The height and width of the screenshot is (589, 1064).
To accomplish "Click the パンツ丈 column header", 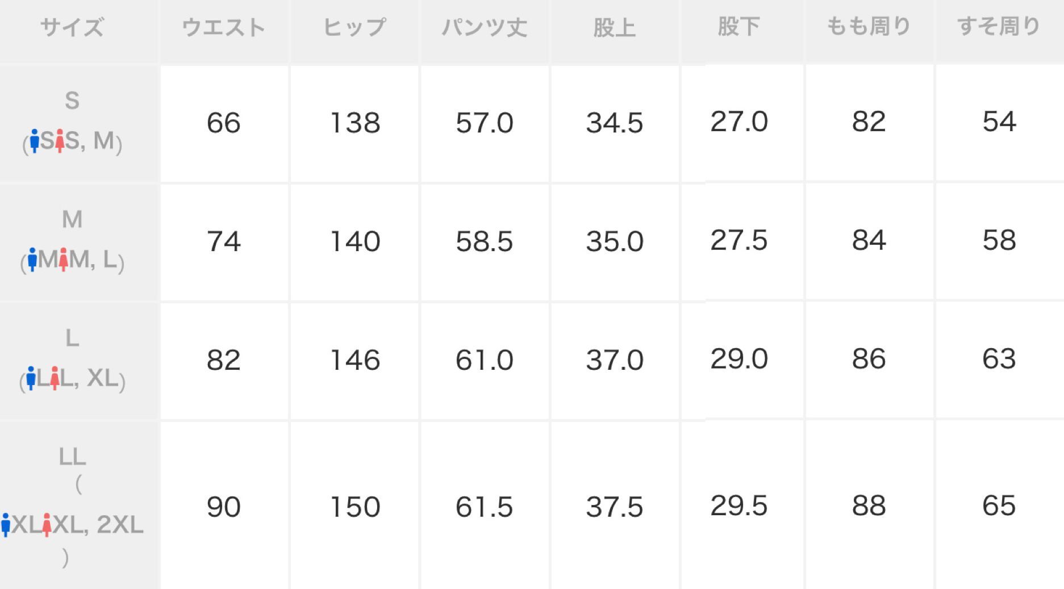I will tap(485, 27).
